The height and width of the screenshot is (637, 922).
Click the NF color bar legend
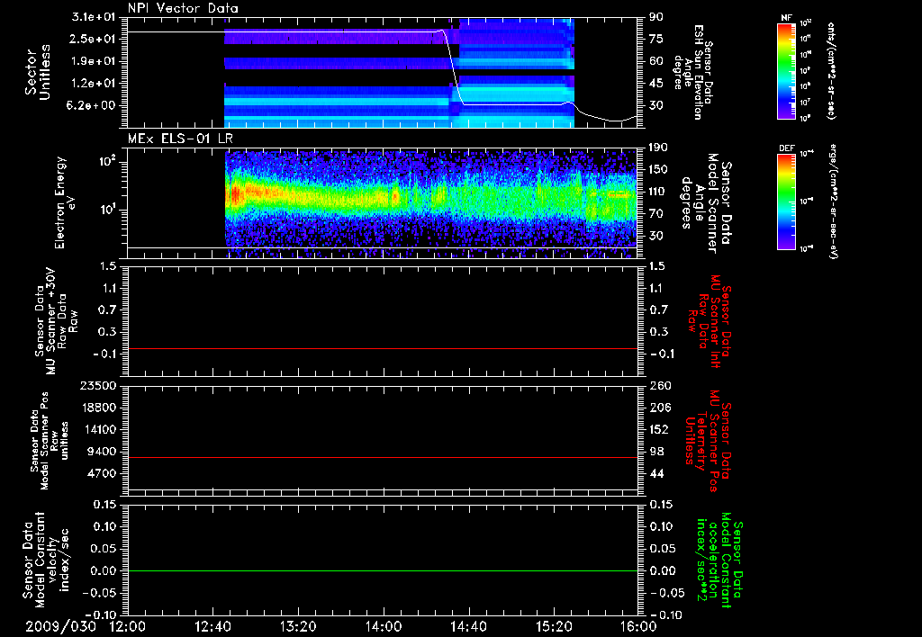tap(787, 71)
